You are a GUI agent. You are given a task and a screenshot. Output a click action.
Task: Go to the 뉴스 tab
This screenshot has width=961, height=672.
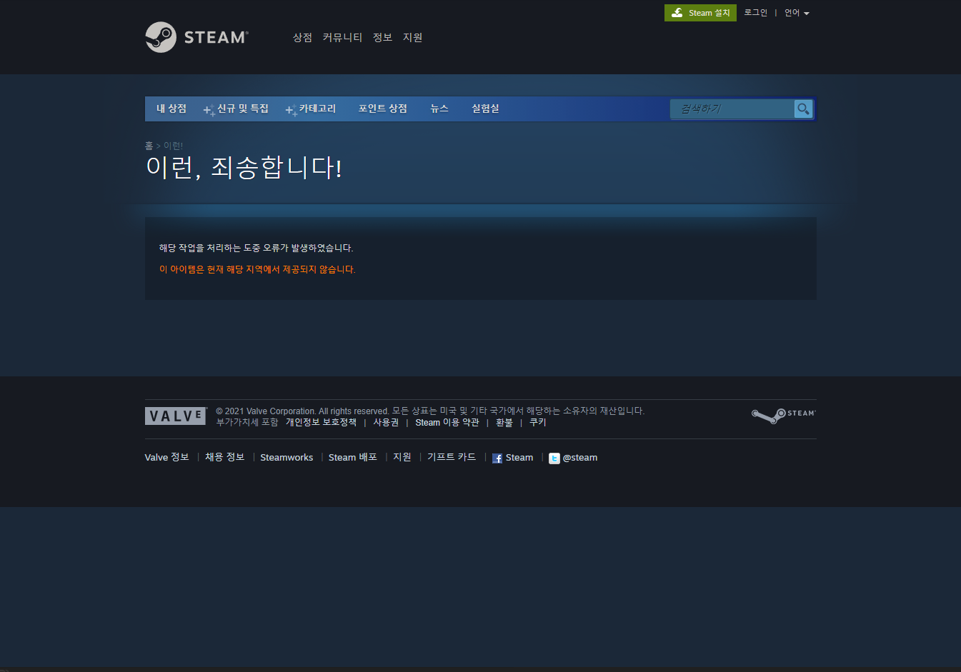(439, 109)
